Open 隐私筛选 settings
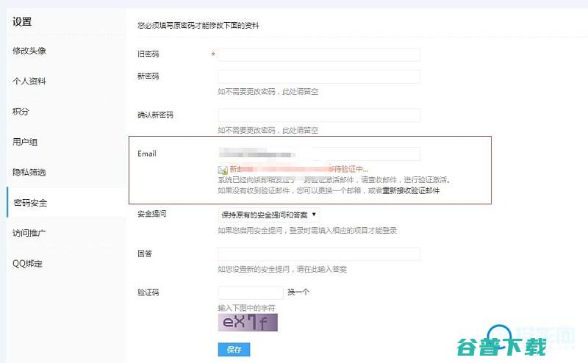The width and height of the screenshot is (588, 363). point(29,172)
